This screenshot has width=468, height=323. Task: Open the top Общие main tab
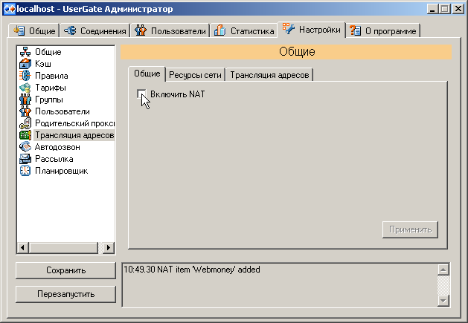pos(34,30)
